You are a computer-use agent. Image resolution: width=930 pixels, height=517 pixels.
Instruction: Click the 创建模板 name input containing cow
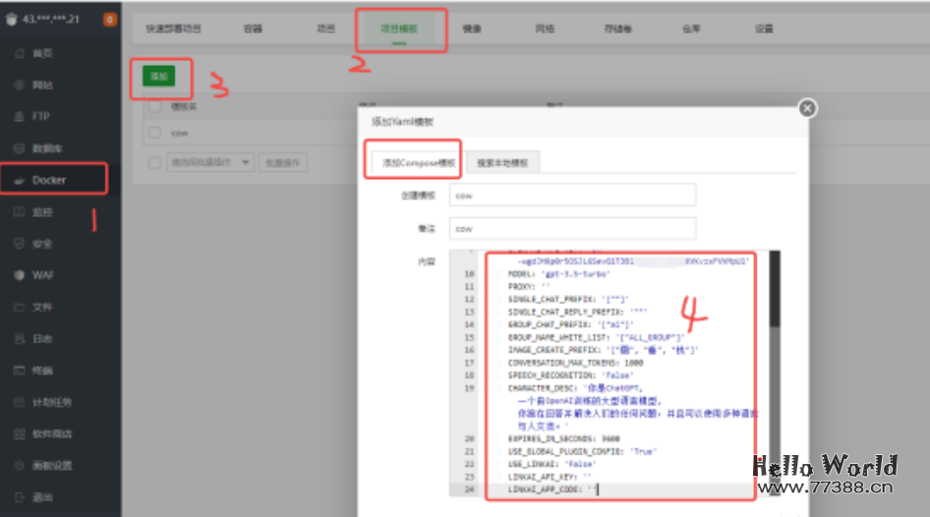572,195
